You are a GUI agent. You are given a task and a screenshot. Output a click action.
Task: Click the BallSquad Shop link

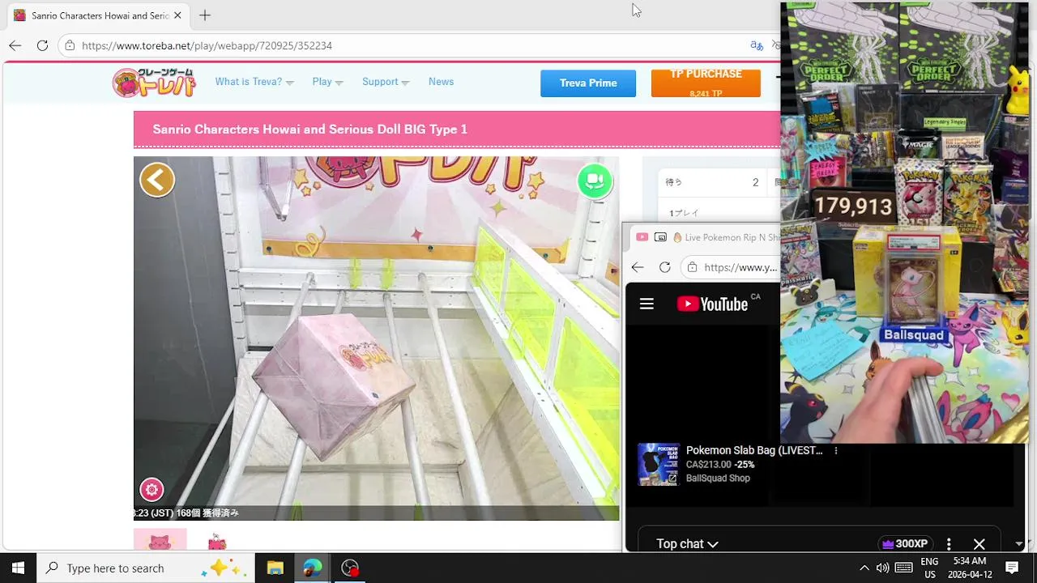click(718, 479)
